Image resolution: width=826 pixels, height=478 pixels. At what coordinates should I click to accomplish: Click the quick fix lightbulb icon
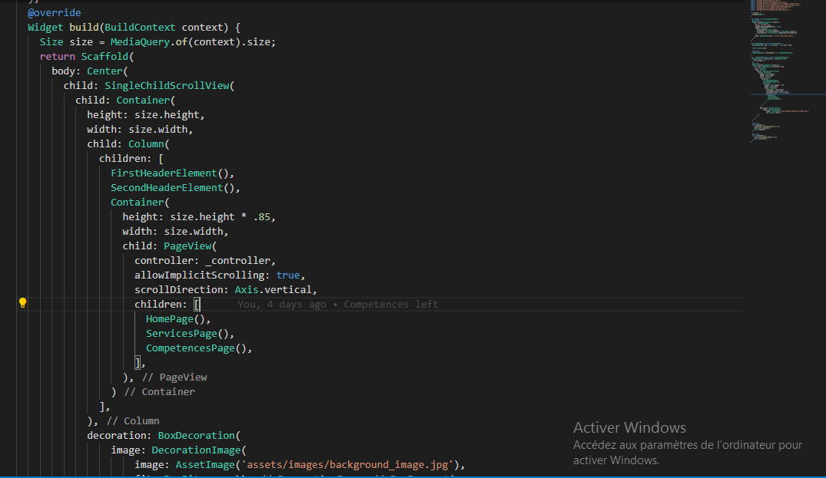pos(22,302)
